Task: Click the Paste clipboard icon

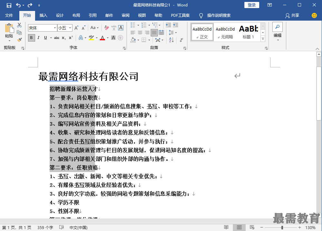Action: pos(9,28)
